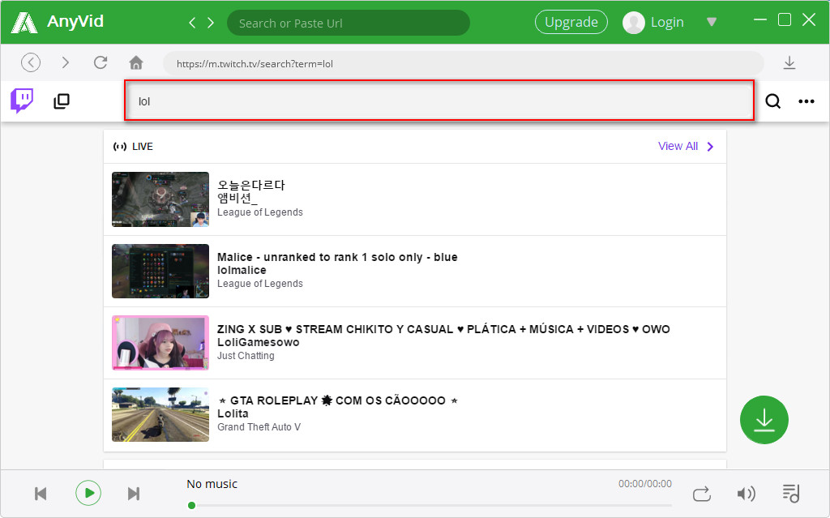Click the twitch search URL address bar
This screenshot has height=518, width=830.
click(463, 63)
